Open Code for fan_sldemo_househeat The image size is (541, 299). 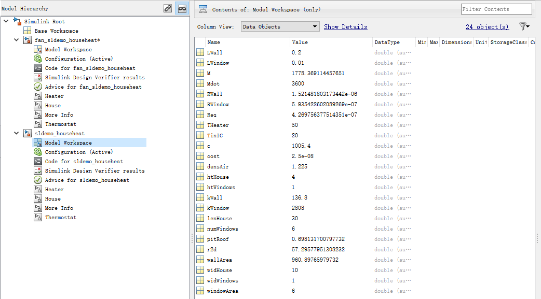pyautogui.click(x=85, y=68)
